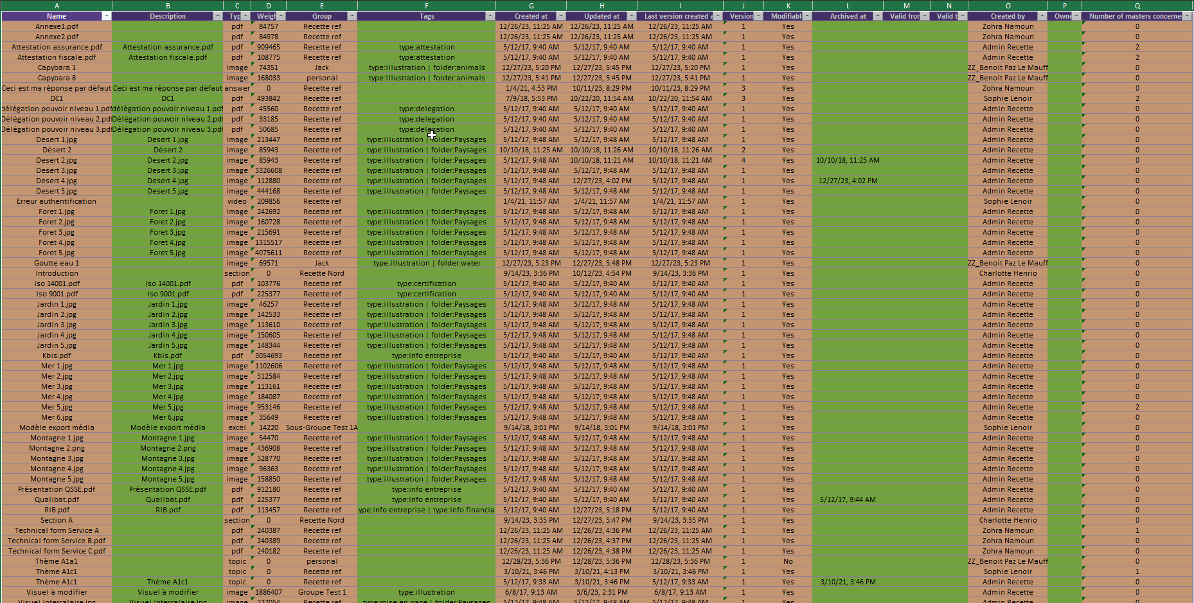Click the Introduction name cell

click(57, 273)
